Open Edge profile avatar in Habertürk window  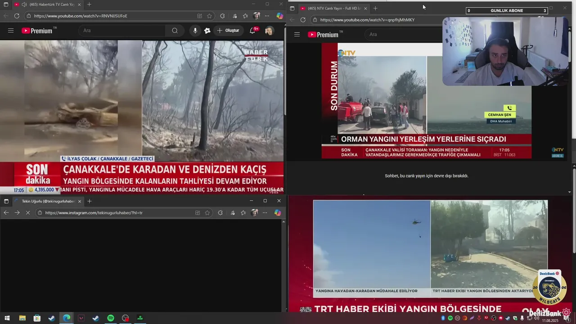(256, 16)
